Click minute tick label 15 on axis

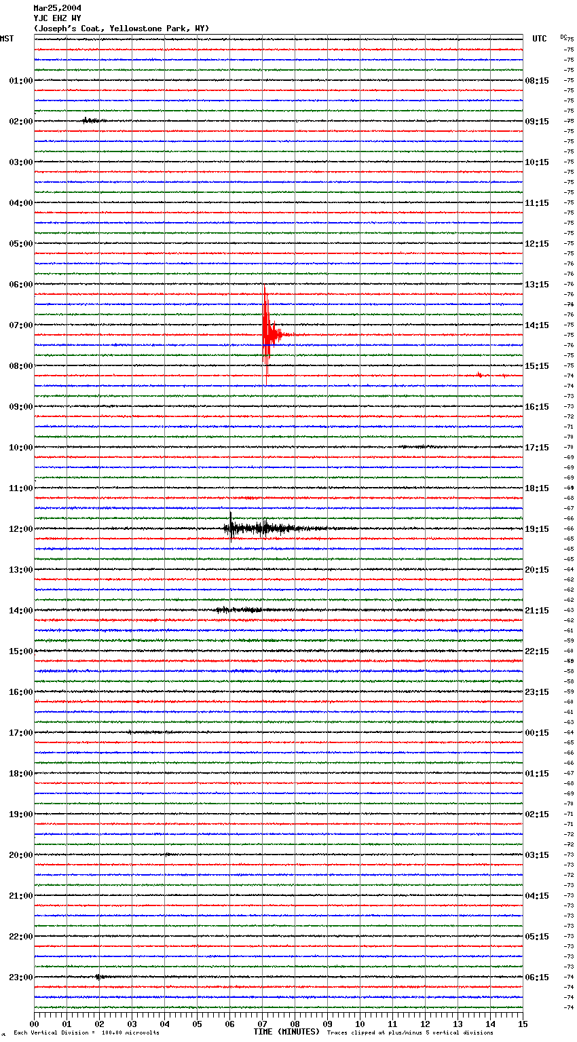[523, 1024]
